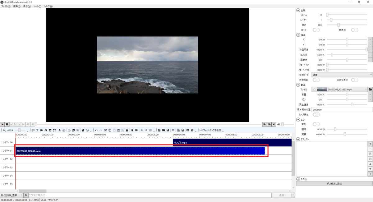This screenshot has height=202, width=373.
Task: Click the clock icon on the timeline toolbar
Action: tap(87, 130)
